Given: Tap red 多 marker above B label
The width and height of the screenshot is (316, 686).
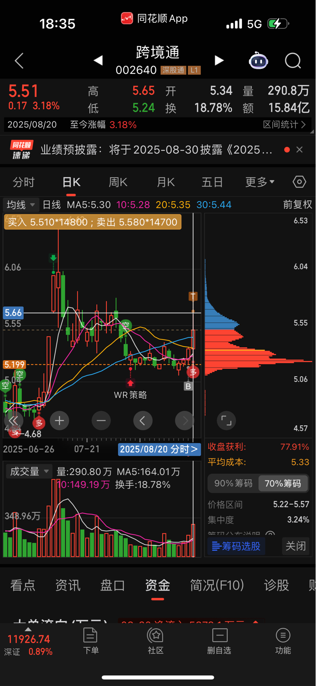Looking at the screenshot, I should point(193,372).
